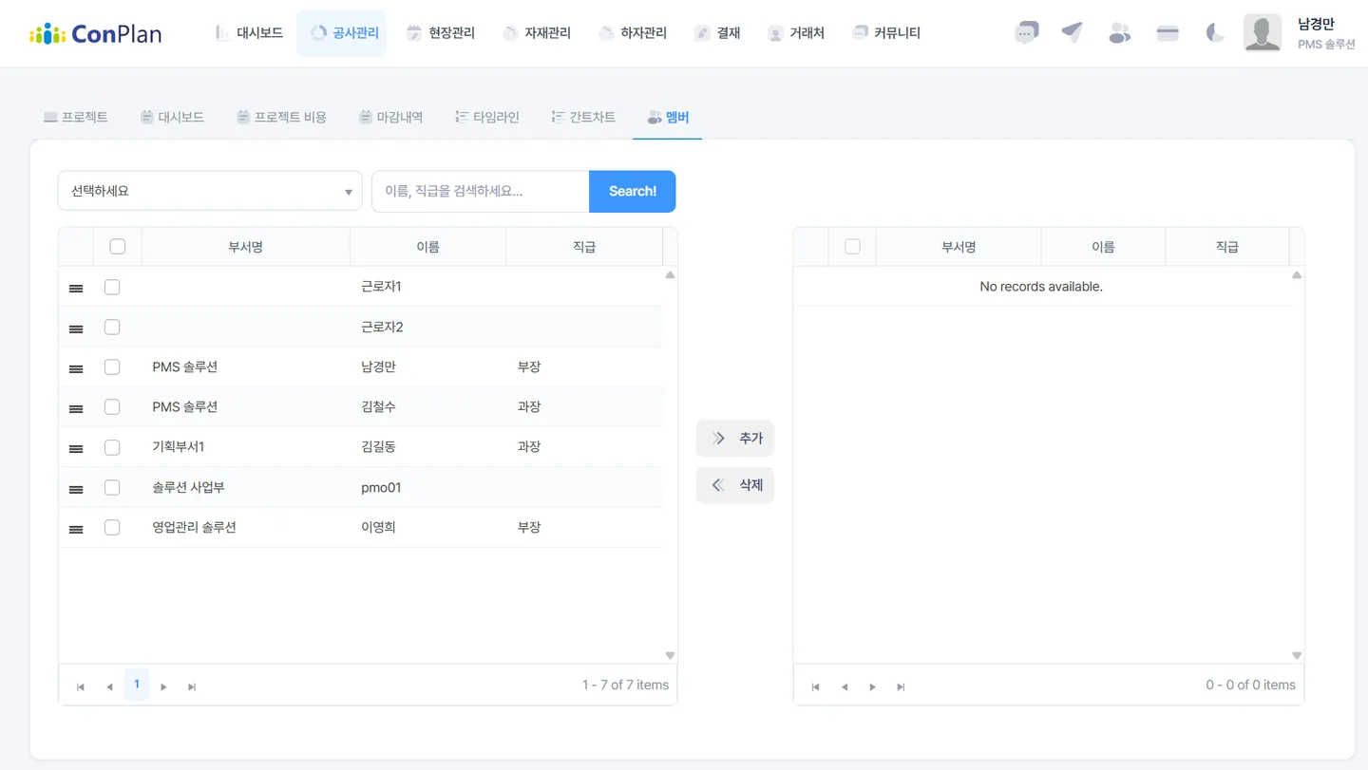Click the drag handle for 이영희 row
This screenshot has width=1368, height=770.
[x=76, y=529]
